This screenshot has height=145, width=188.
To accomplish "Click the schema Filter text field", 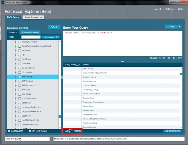I will pyautogui.click(x=31, y=37).
